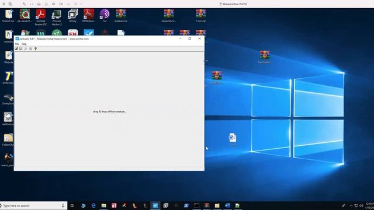The height and width of the screenshot is (210, 374).
Task: Select the 1.doc.zip archive on desktop
Action: (x=201, y=16)
